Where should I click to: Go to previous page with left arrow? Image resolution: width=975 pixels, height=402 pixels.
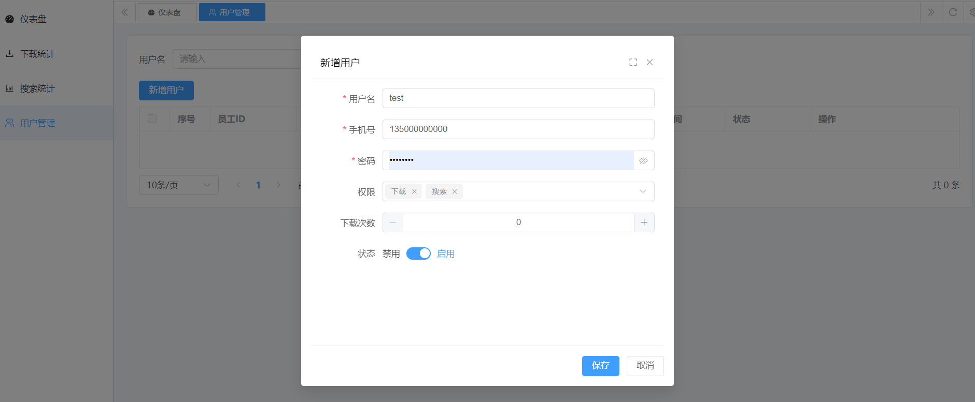[238, 185]
